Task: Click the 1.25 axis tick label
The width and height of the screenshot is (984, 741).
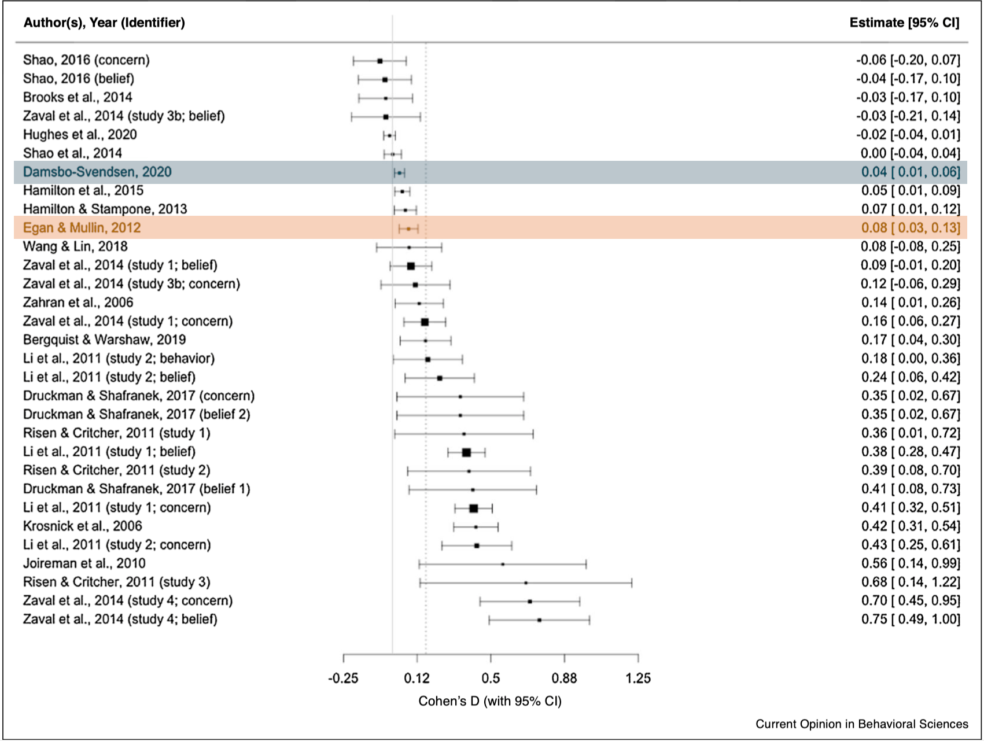Action: coord(637,678)
